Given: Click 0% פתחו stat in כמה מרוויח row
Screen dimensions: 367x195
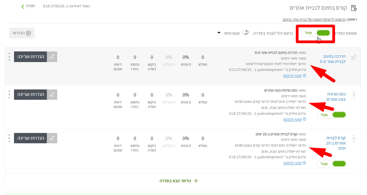Looking at the screenshot, I should [186, 98].
